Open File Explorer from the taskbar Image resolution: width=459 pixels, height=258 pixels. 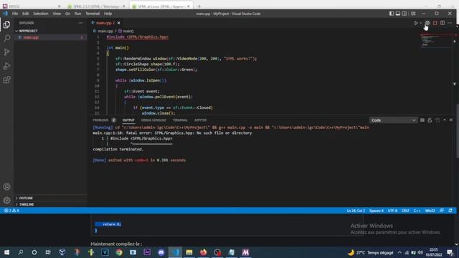point(189,252)
